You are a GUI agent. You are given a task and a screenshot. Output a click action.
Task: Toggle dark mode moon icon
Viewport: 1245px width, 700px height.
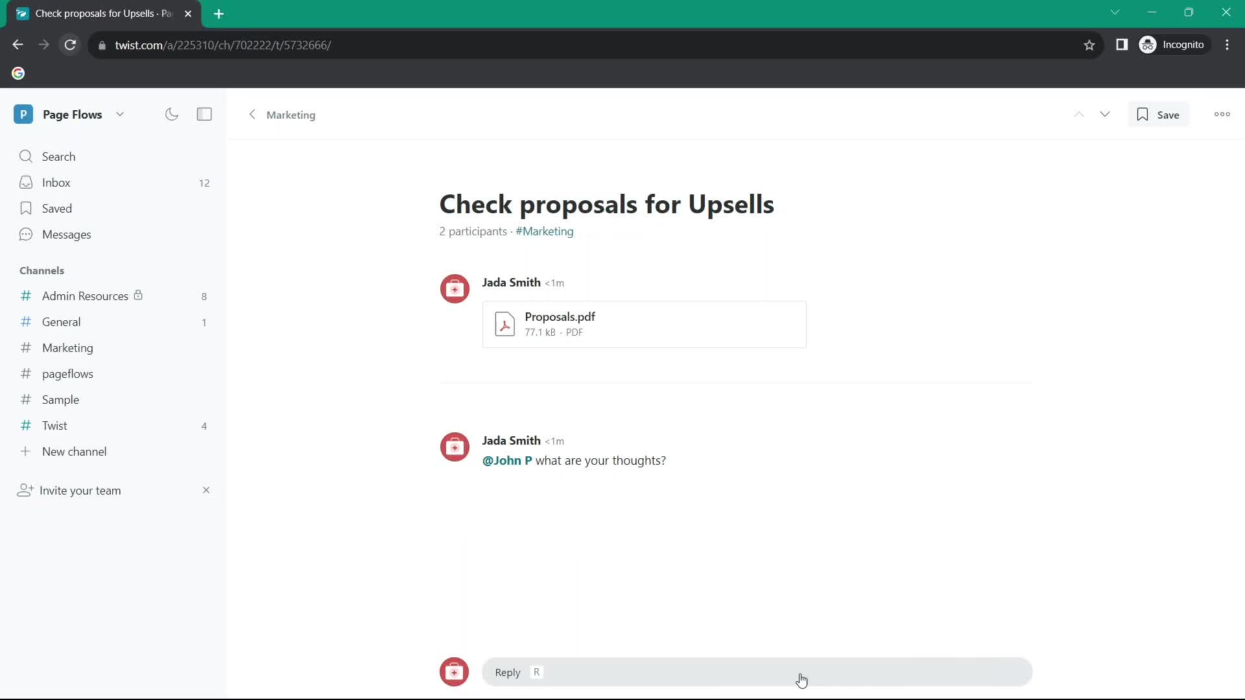tap(172, 113)
